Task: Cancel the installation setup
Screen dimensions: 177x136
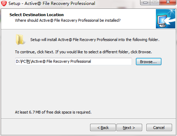Action: (159, 128)
